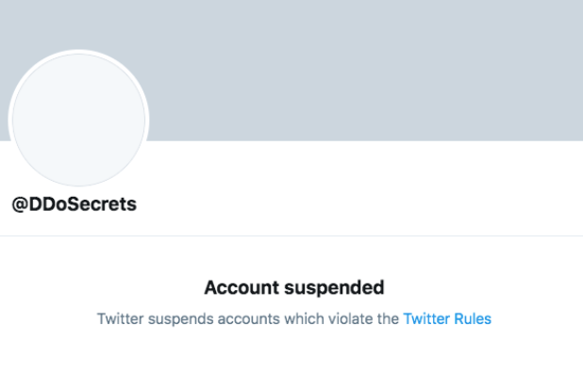The height and width of the screenshot is (388, 583).
Task: Open the Twitter Rules link
Action: tap(447, 319)
